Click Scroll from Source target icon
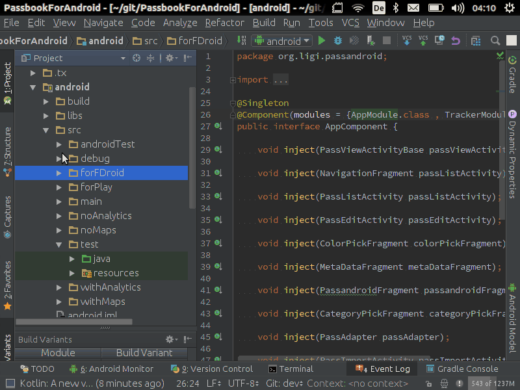 136,58
